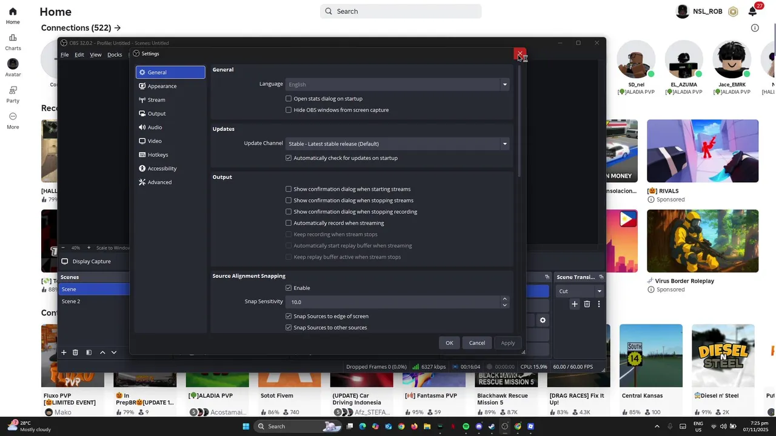Move scene down with the arrow icon
This screenshot has height=436, width=776.
[114, 352]
